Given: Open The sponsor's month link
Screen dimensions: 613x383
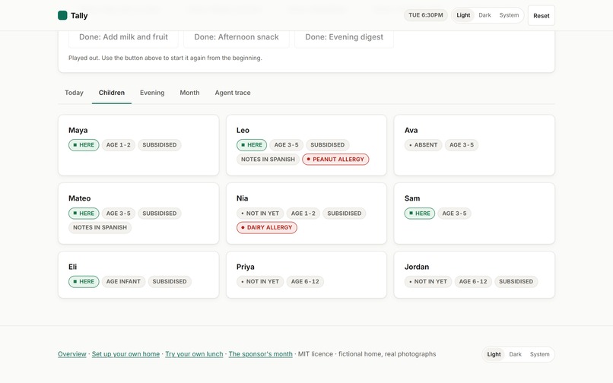Looking at the screenshot, I should click(x=260, y=354).
